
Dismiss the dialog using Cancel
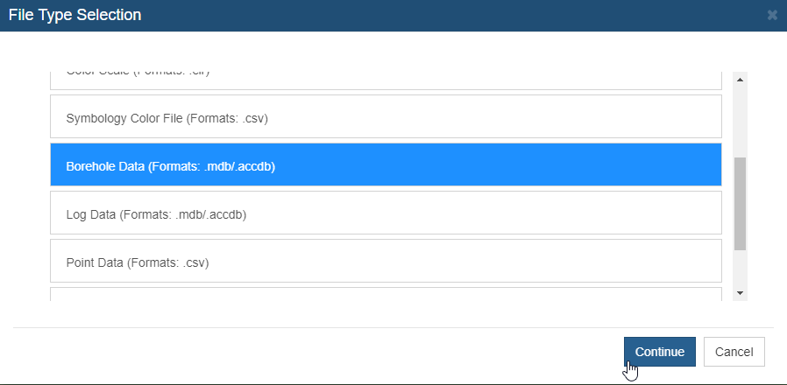(734, 352)
